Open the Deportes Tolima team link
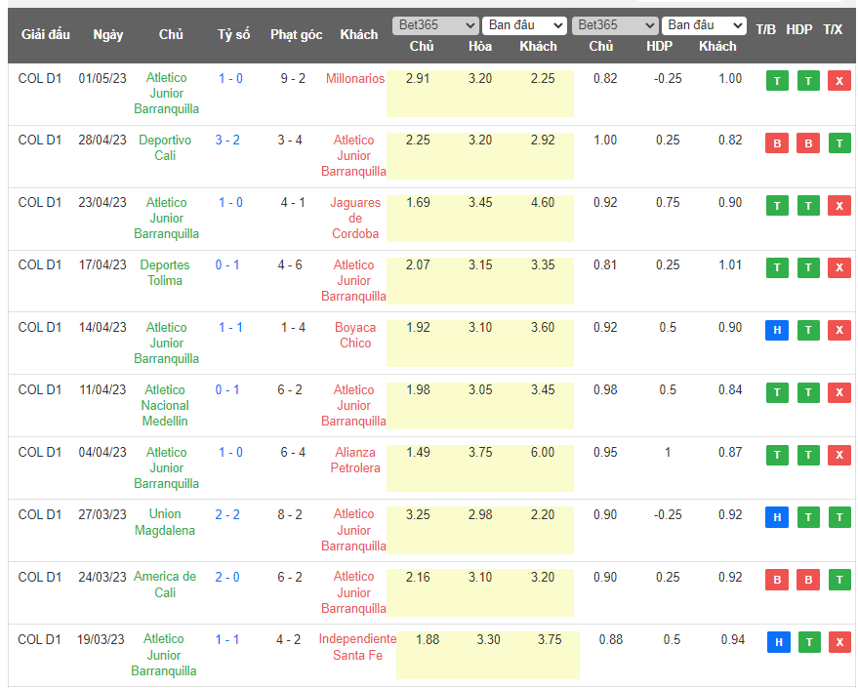The width and height of the screenshot is (858, 688). pyautogui.click(x=165, y=272)
